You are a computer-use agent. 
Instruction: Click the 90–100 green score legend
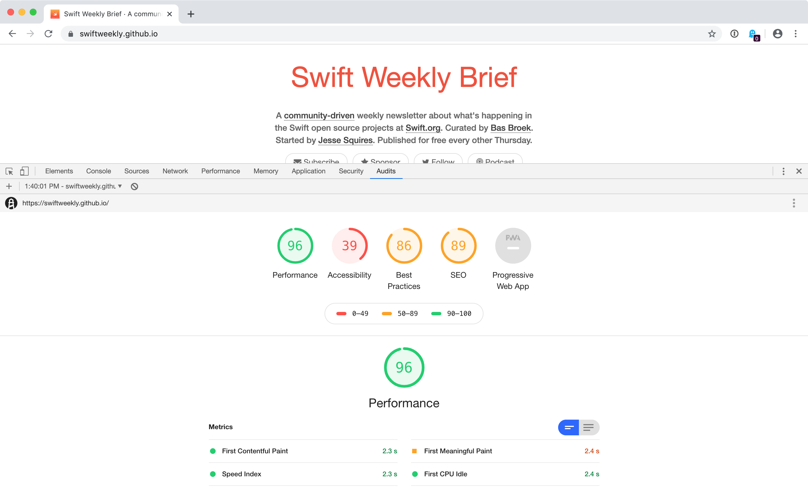click(451, 314)
